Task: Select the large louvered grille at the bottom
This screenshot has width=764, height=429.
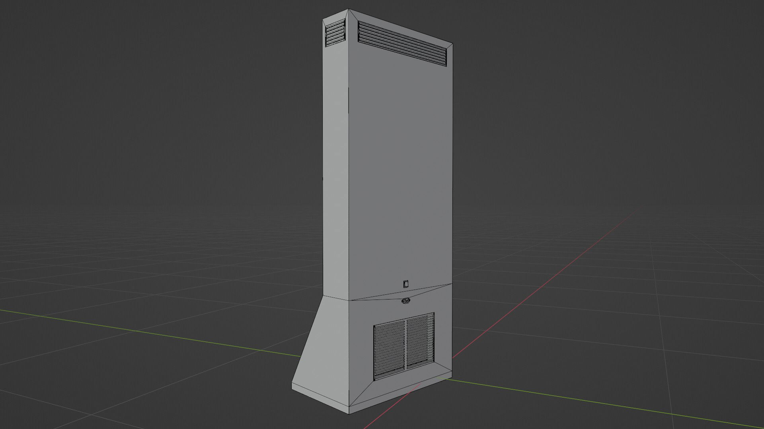Action: (404, 346)
